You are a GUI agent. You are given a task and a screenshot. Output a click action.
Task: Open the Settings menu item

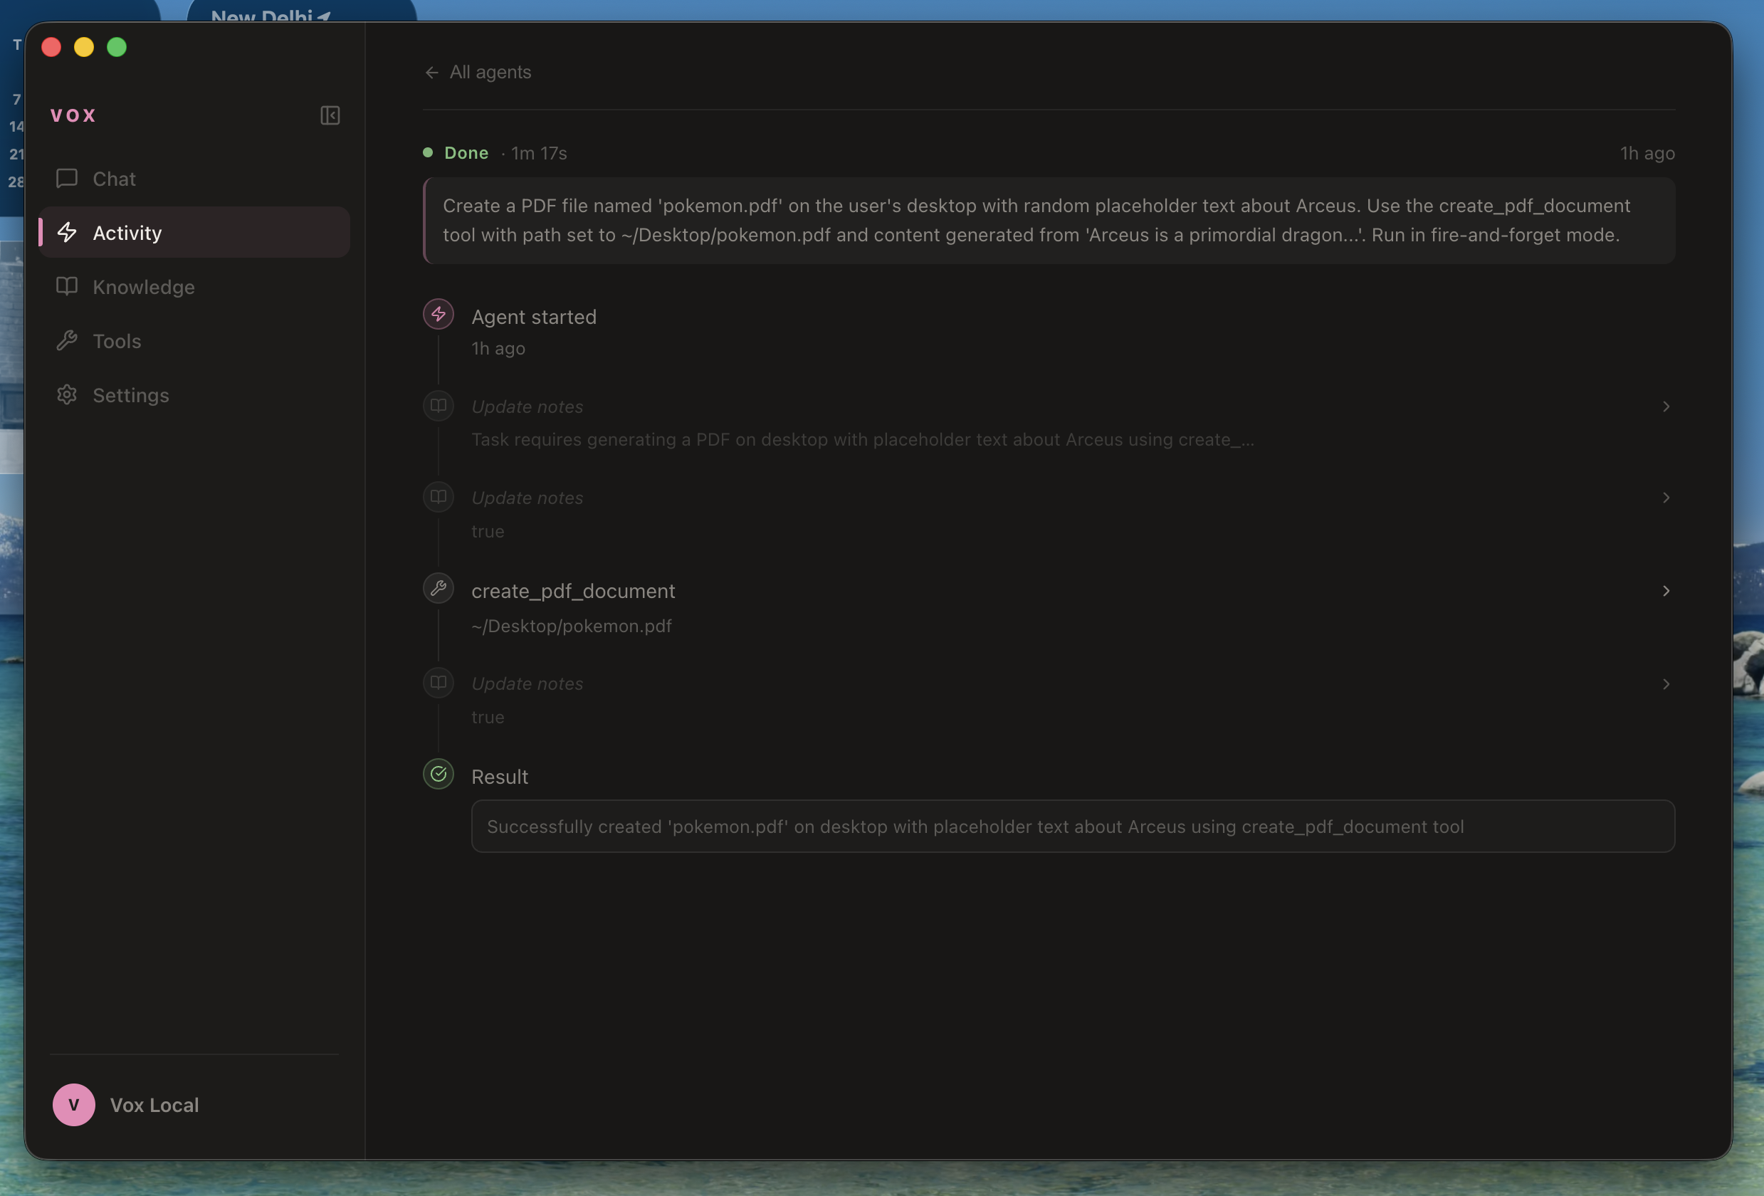(x=130, y=395)
